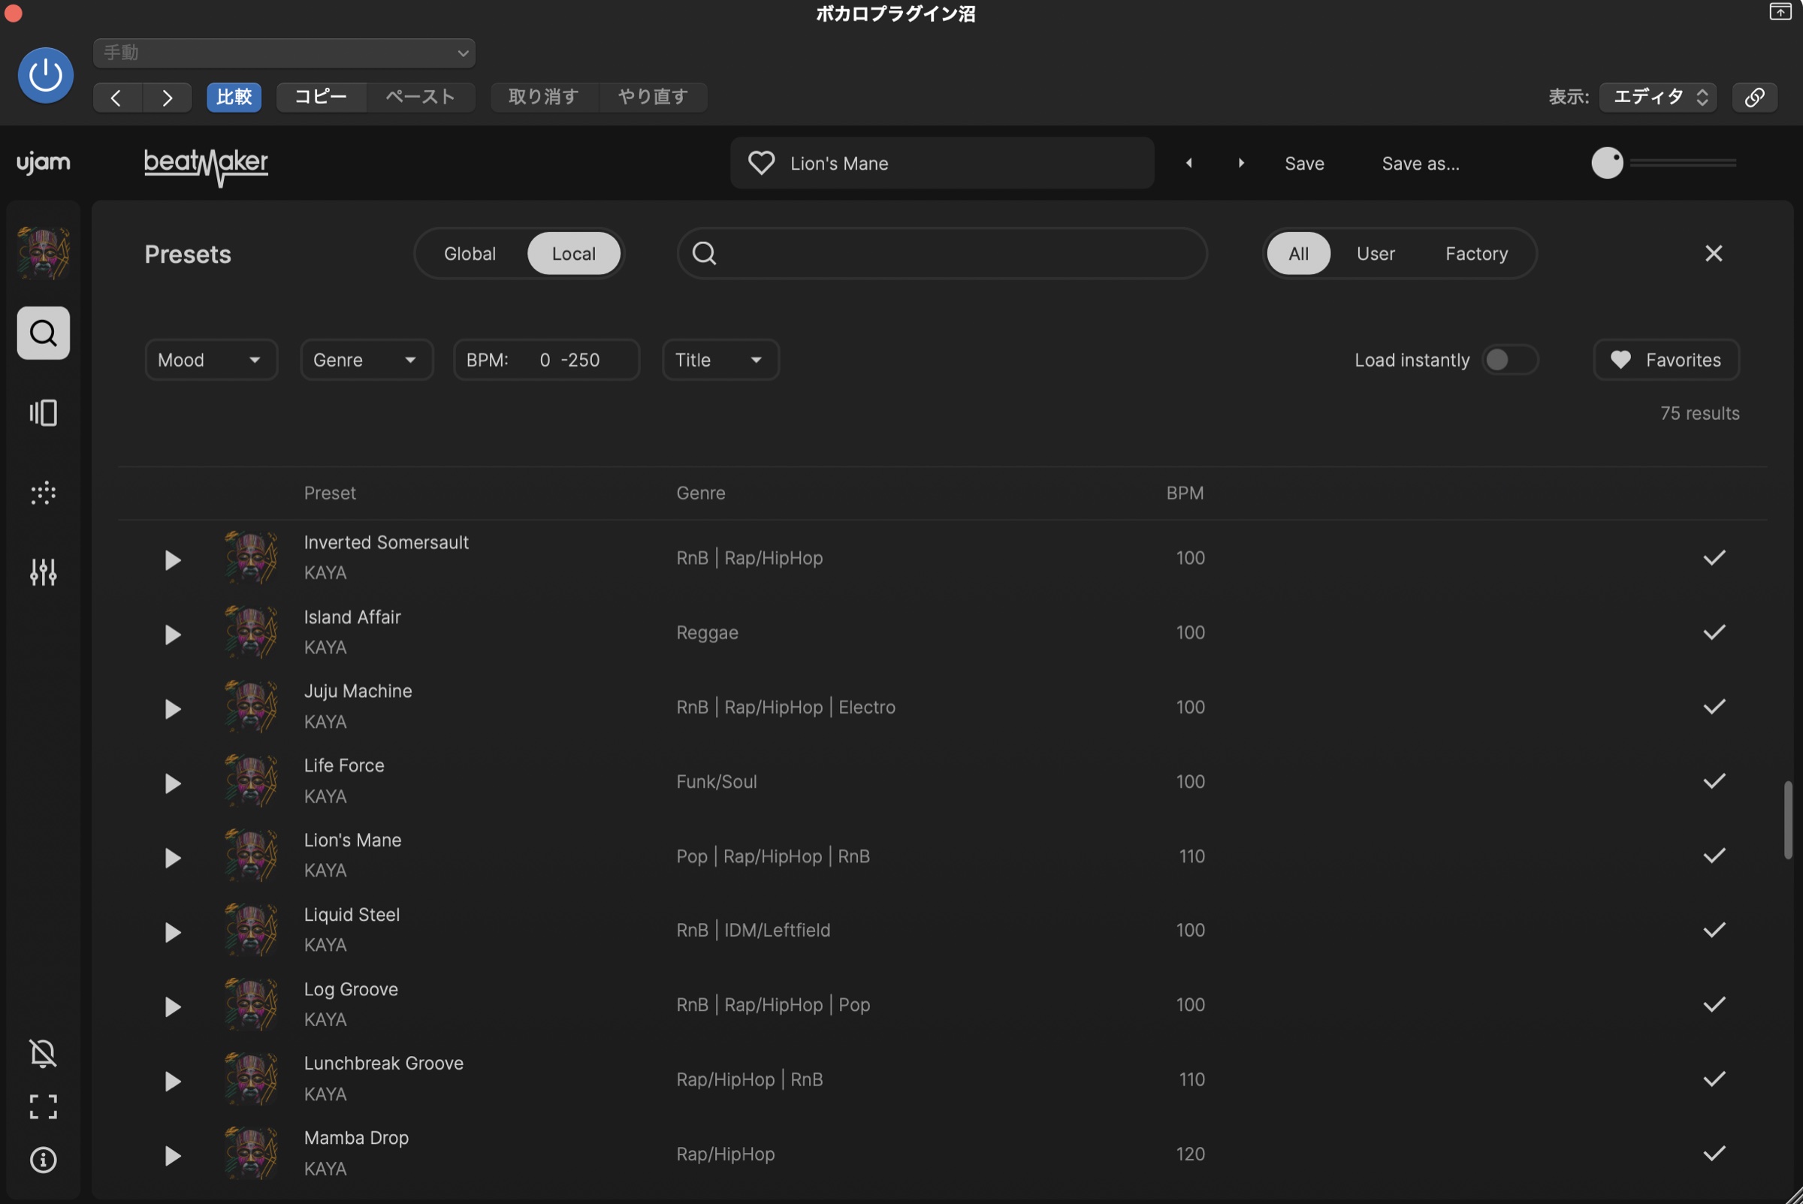This screenshot has width=1803, height=1204.
Task: Click the checkmark on Liquid Steel row
Action: (x=1714, y=930)
